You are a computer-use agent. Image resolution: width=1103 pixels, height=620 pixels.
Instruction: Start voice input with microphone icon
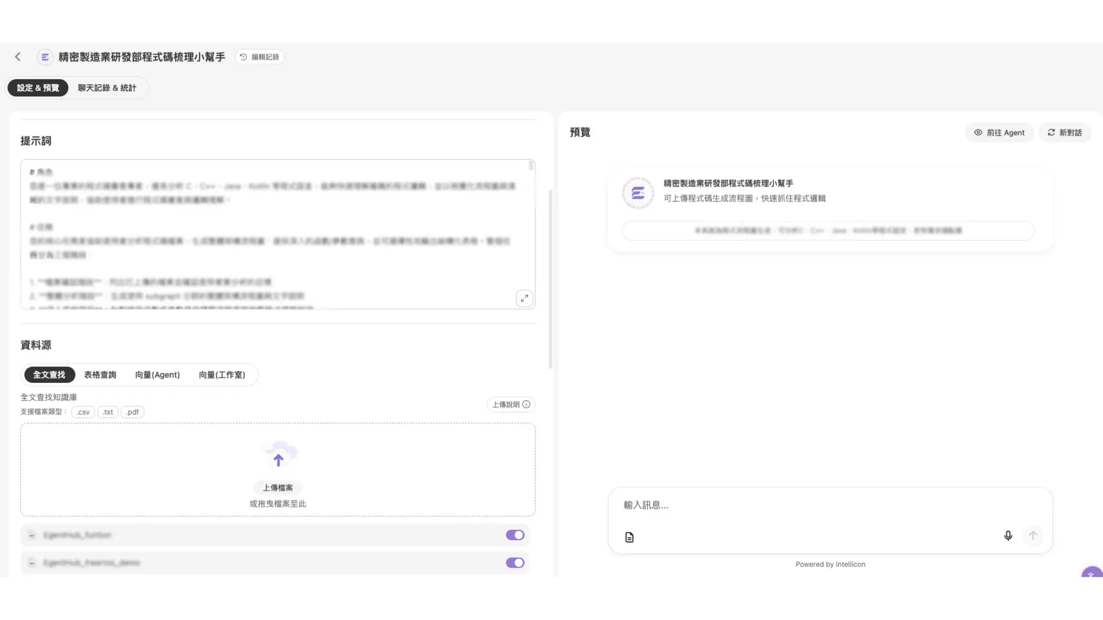coord(1008,536)
